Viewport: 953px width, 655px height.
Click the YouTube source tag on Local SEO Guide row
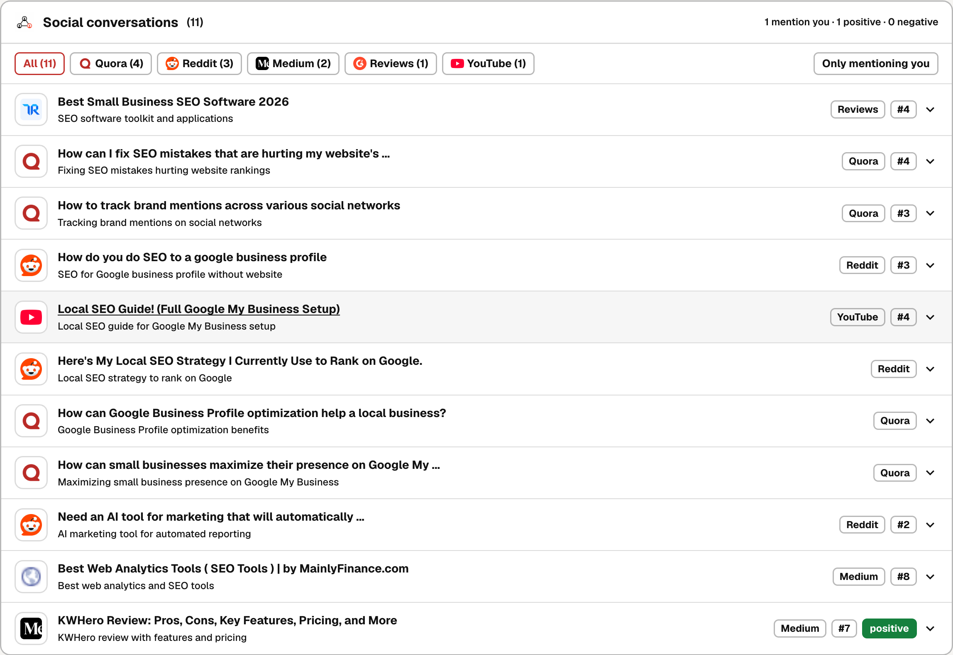[858, 317]
